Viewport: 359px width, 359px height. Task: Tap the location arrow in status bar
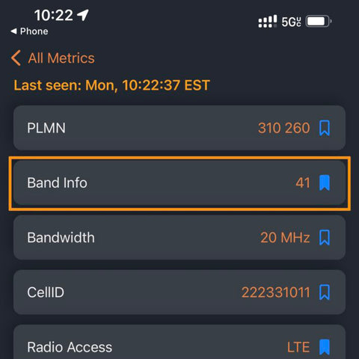[x=83, y=15]
